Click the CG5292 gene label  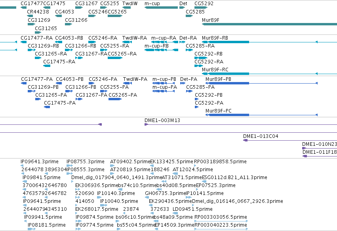pos(204,4)
